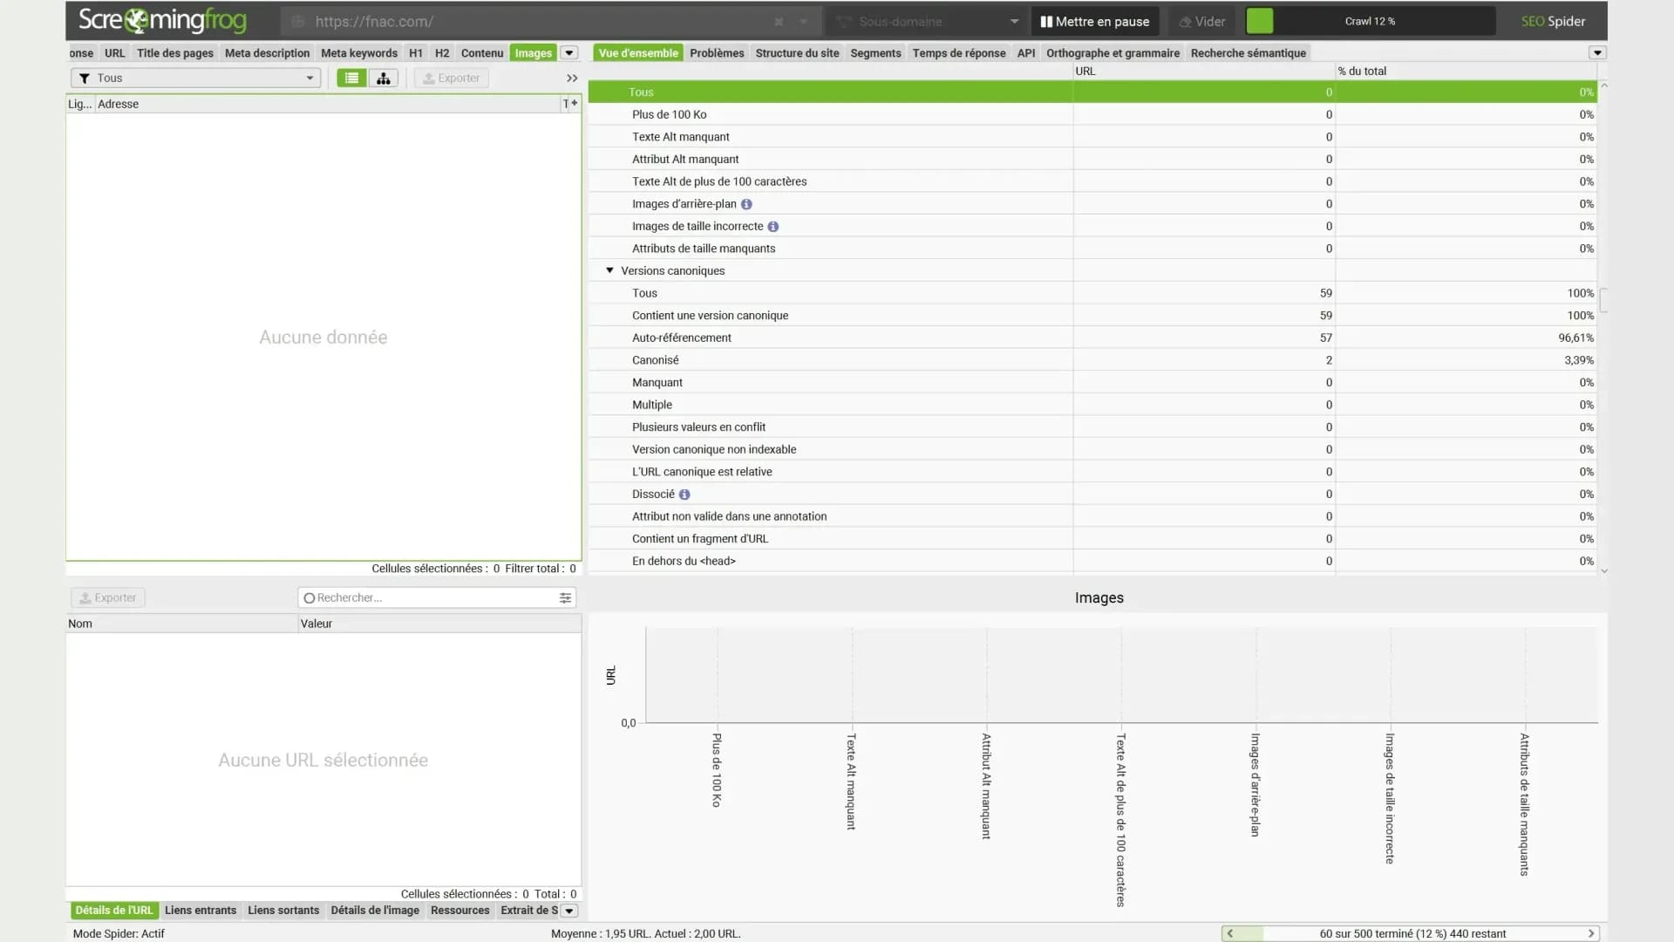Switch to list view icon

point(351,78)
